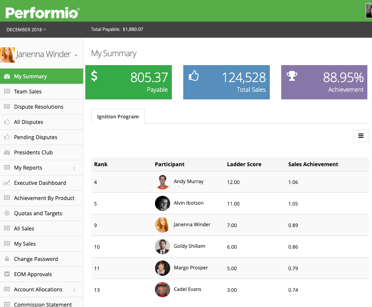Open the EOM Approvals page
Screen dimensions: 372x307
41,274
